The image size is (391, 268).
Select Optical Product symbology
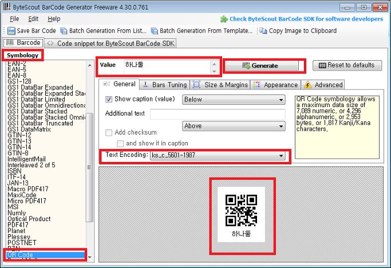click(29, 219)
